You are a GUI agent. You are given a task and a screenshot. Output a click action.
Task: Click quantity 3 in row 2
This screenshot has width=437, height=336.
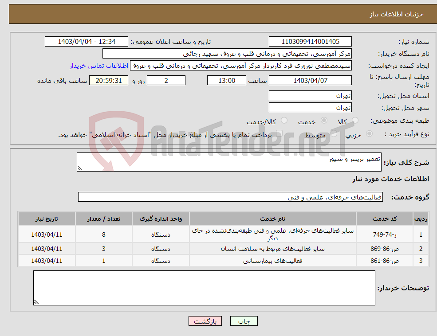(104, 249)
